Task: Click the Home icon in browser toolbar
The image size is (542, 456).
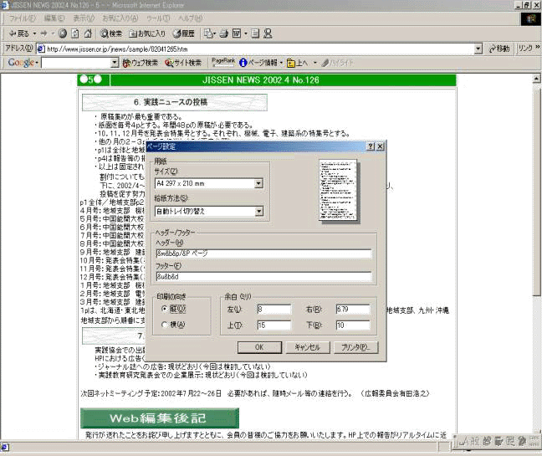Action: pos(88,33)
